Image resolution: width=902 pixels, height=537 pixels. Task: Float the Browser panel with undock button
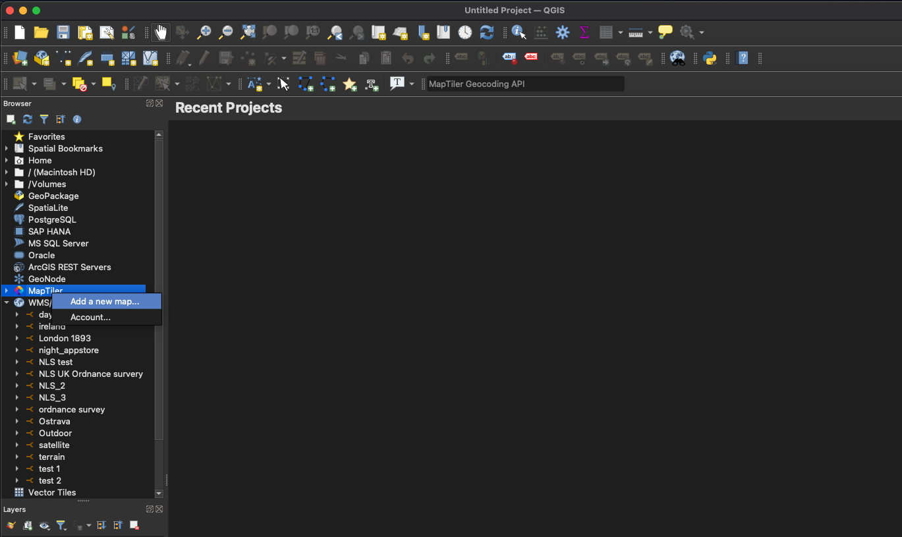(x=150, y=103)
